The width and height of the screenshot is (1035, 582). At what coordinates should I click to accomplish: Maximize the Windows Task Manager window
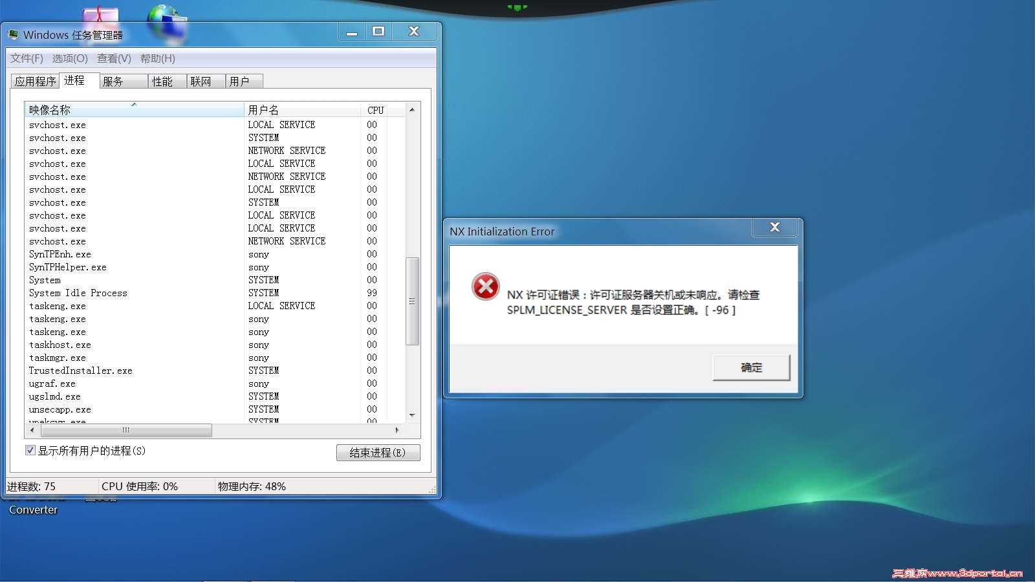(378, 32)
